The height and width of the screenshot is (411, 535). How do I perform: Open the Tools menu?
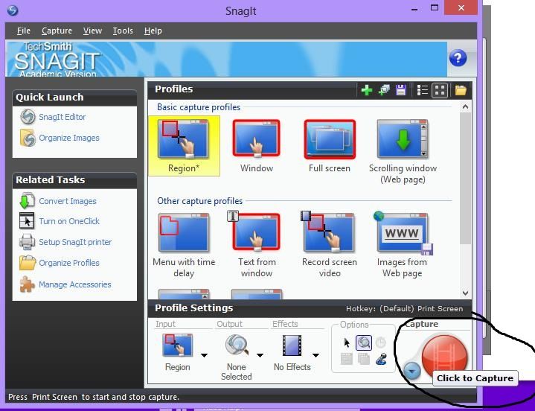point(123,31)
